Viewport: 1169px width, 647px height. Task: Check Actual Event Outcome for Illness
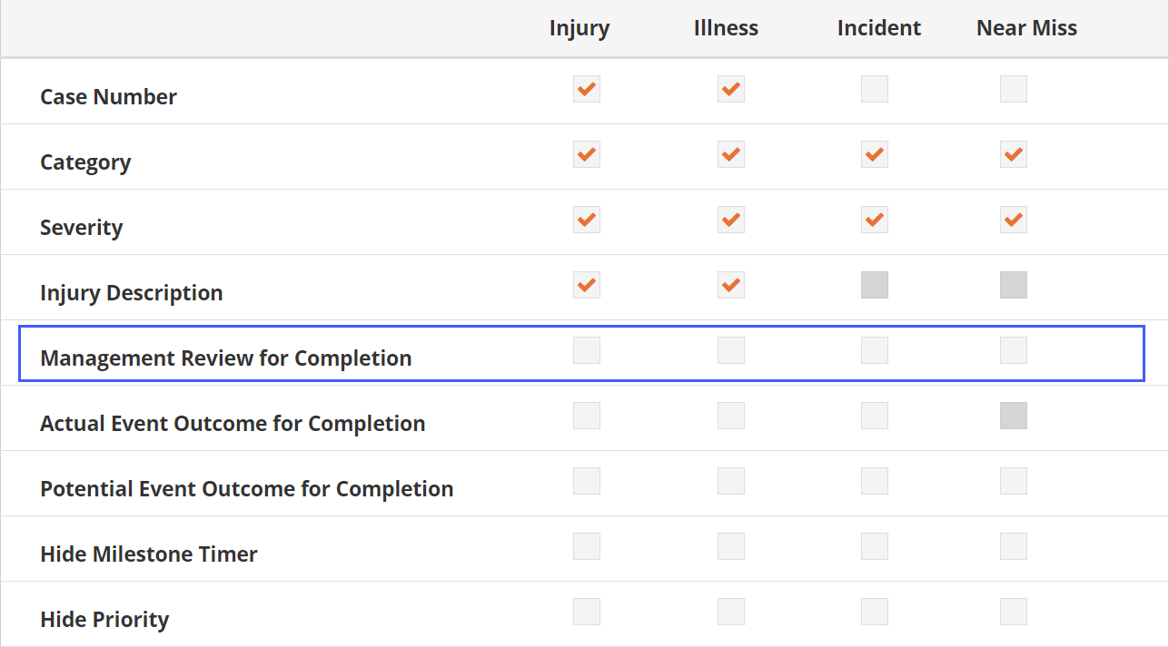pos(731,416)
